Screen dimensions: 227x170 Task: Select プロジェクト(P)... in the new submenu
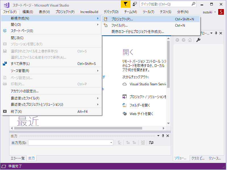[122, 19]
